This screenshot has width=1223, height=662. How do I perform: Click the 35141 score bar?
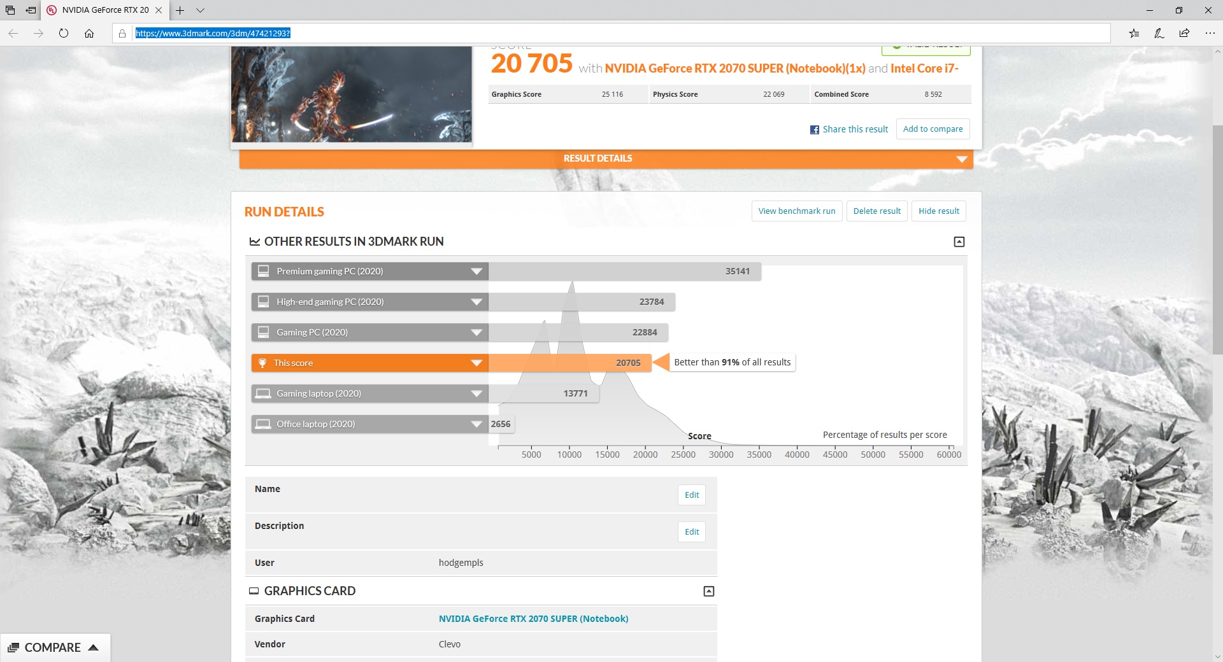[625, 271]
